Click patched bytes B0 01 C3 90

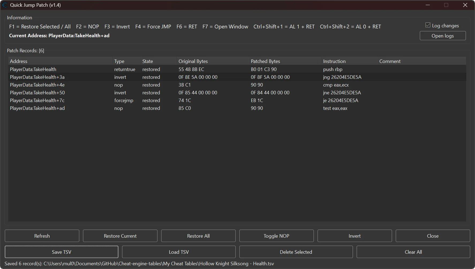[264, 69]
